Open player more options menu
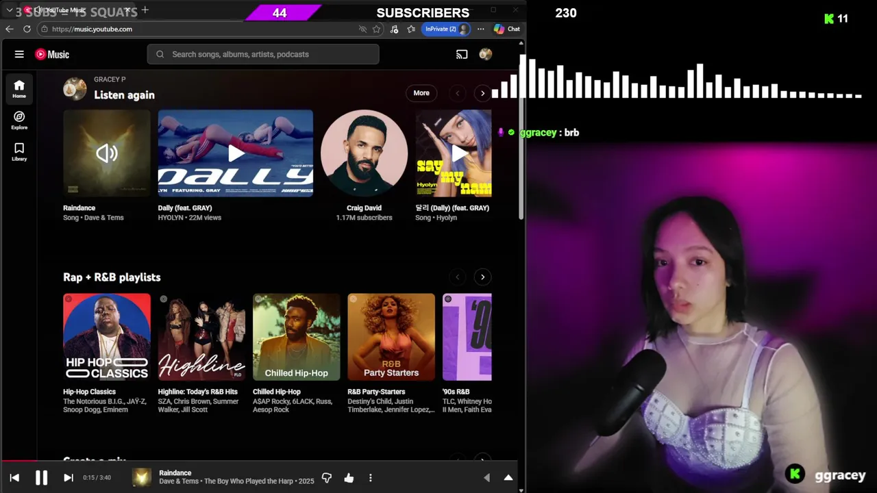The width and height of the screenshot is (877, 493). 371,478
